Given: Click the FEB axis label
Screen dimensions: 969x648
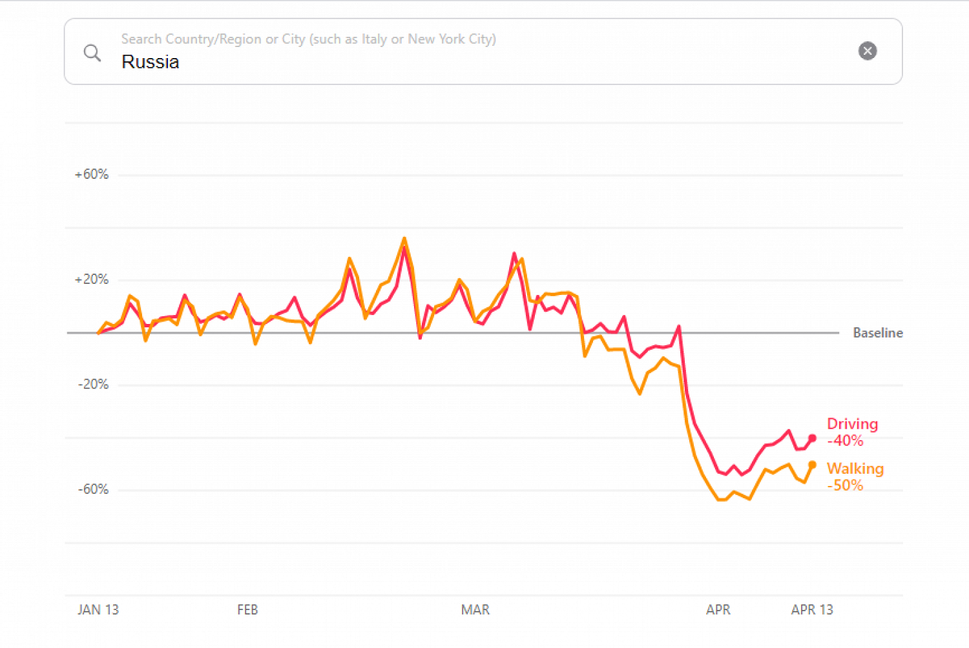Looking at the screenshot, I should tap(247, 610).
